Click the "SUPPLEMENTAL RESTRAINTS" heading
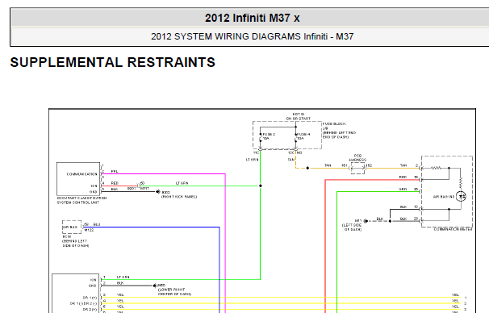Screen dimensions: 489x313 pyautogui.click(x=113, y=62)
